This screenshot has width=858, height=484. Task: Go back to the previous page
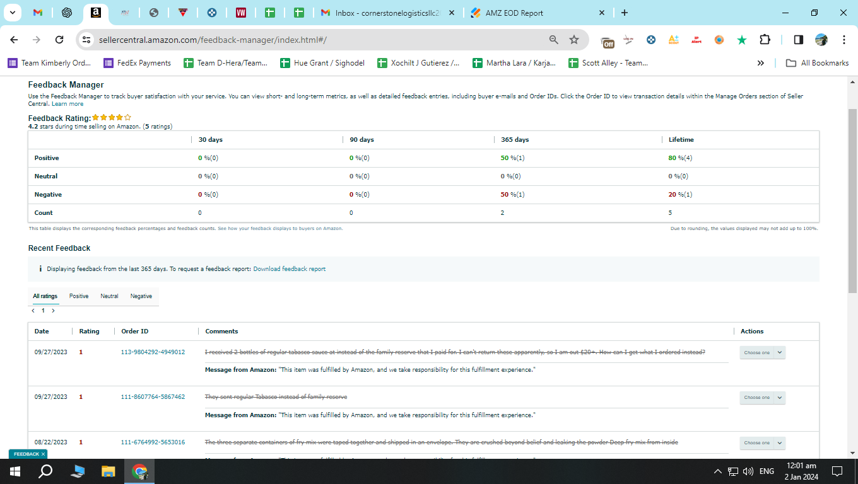(x=14, y=40)
